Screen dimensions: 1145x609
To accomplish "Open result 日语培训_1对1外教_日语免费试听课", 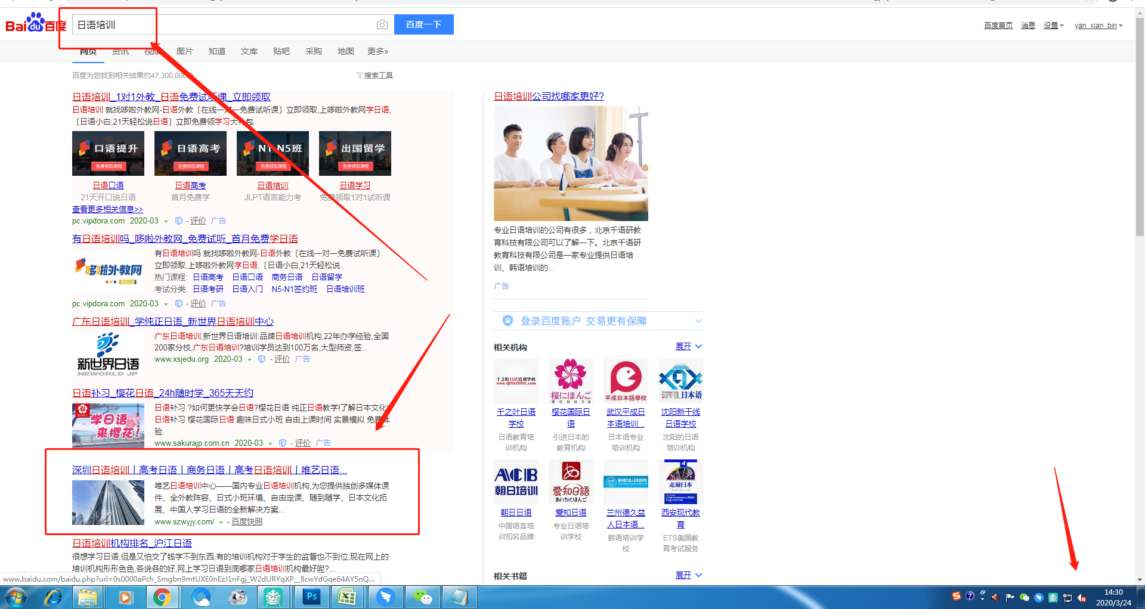I will click(x=171, y=97).
